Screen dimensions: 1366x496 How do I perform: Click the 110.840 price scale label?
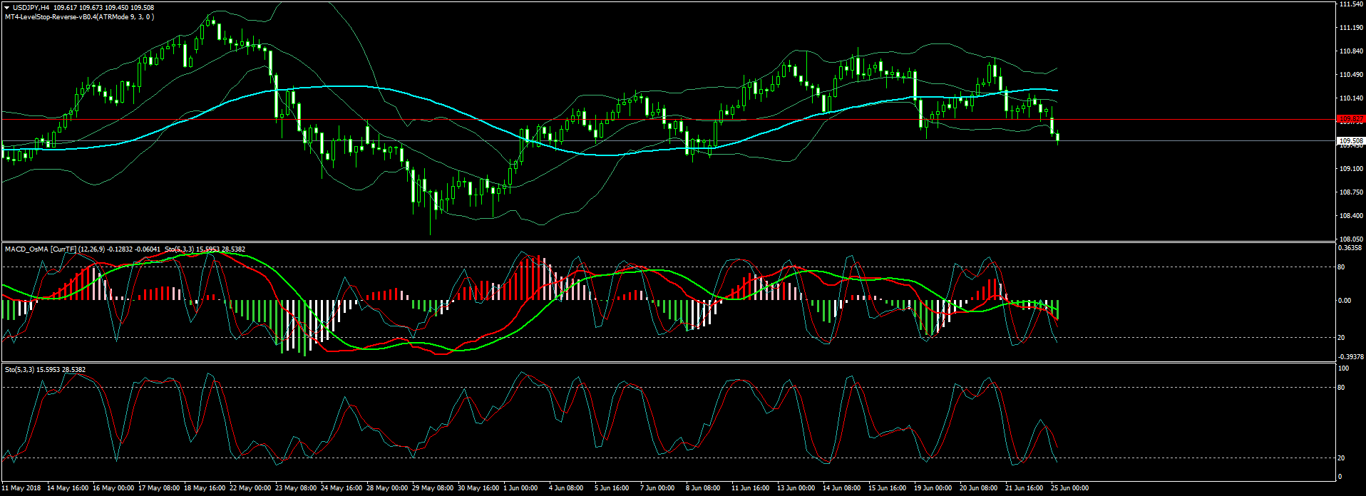1351,51
